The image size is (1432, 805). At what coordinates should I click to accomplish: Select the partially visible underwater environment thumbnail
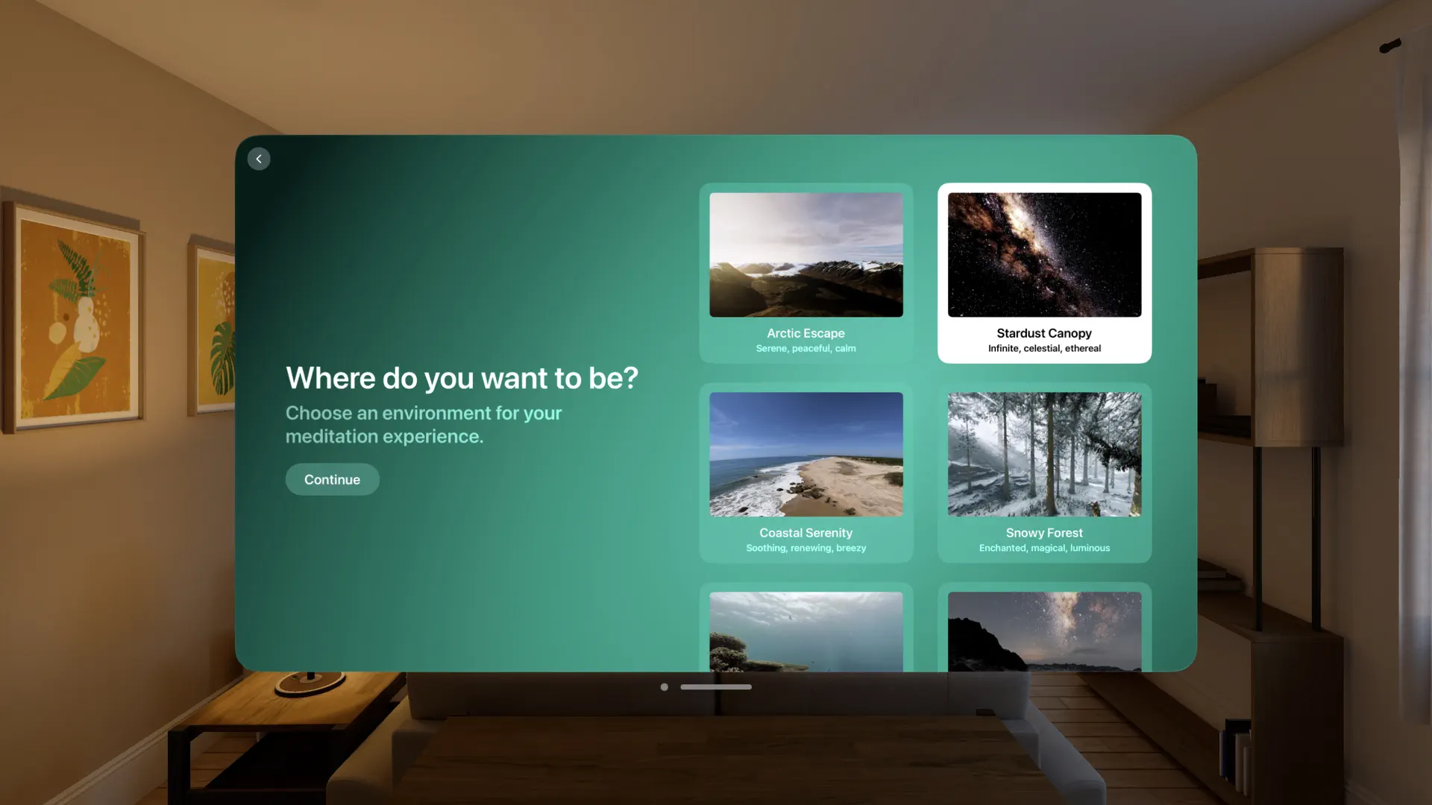point(805,631)
